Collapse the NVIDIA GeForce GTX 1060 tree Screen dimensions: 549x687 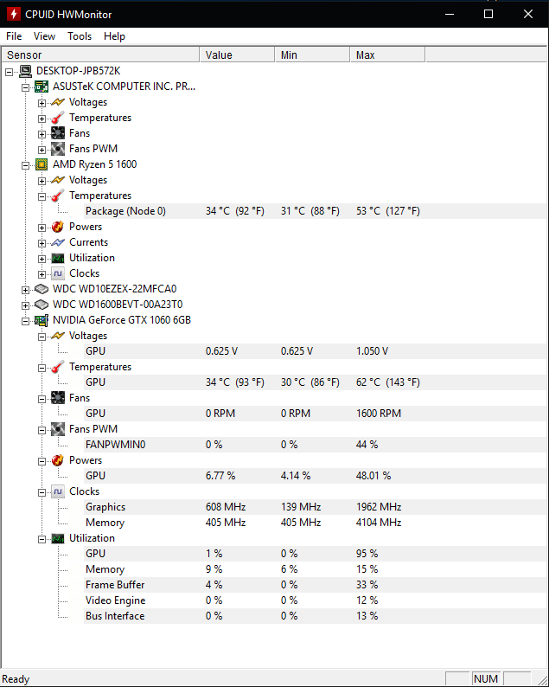[x=25, y=320]
